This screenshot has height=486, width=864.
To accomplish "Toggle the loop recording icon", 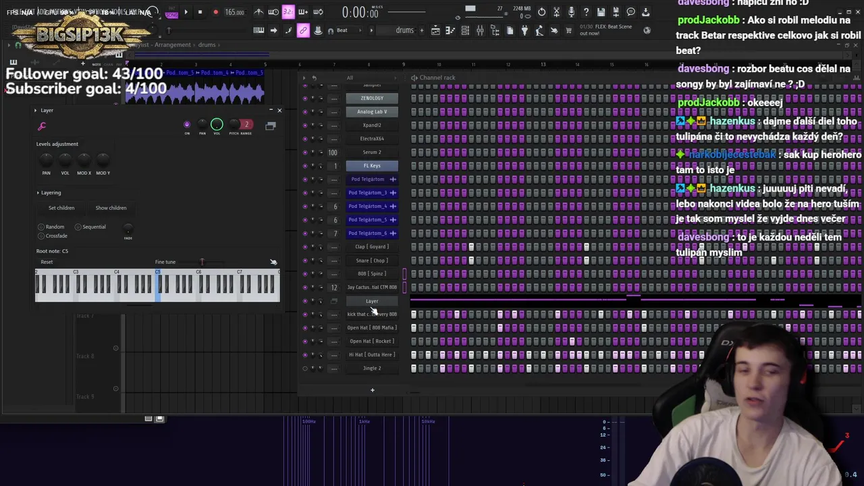I will pyautogui.click(x=318, y=12).
